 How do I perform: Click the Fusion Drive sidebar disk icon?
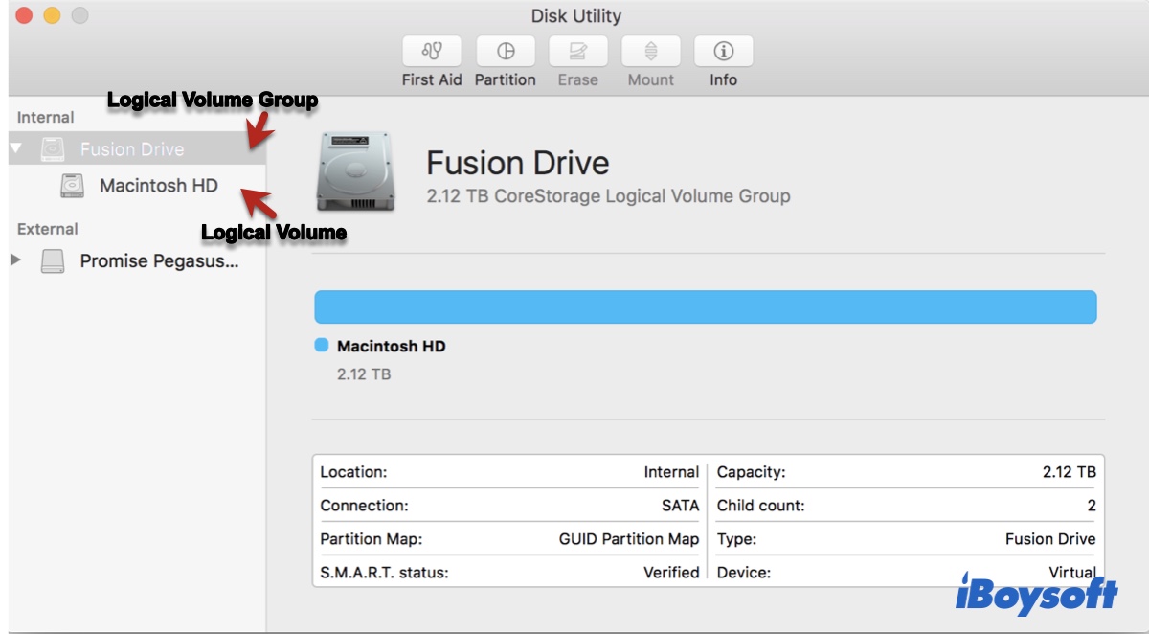pyautogui.click(x=54, y=149)
